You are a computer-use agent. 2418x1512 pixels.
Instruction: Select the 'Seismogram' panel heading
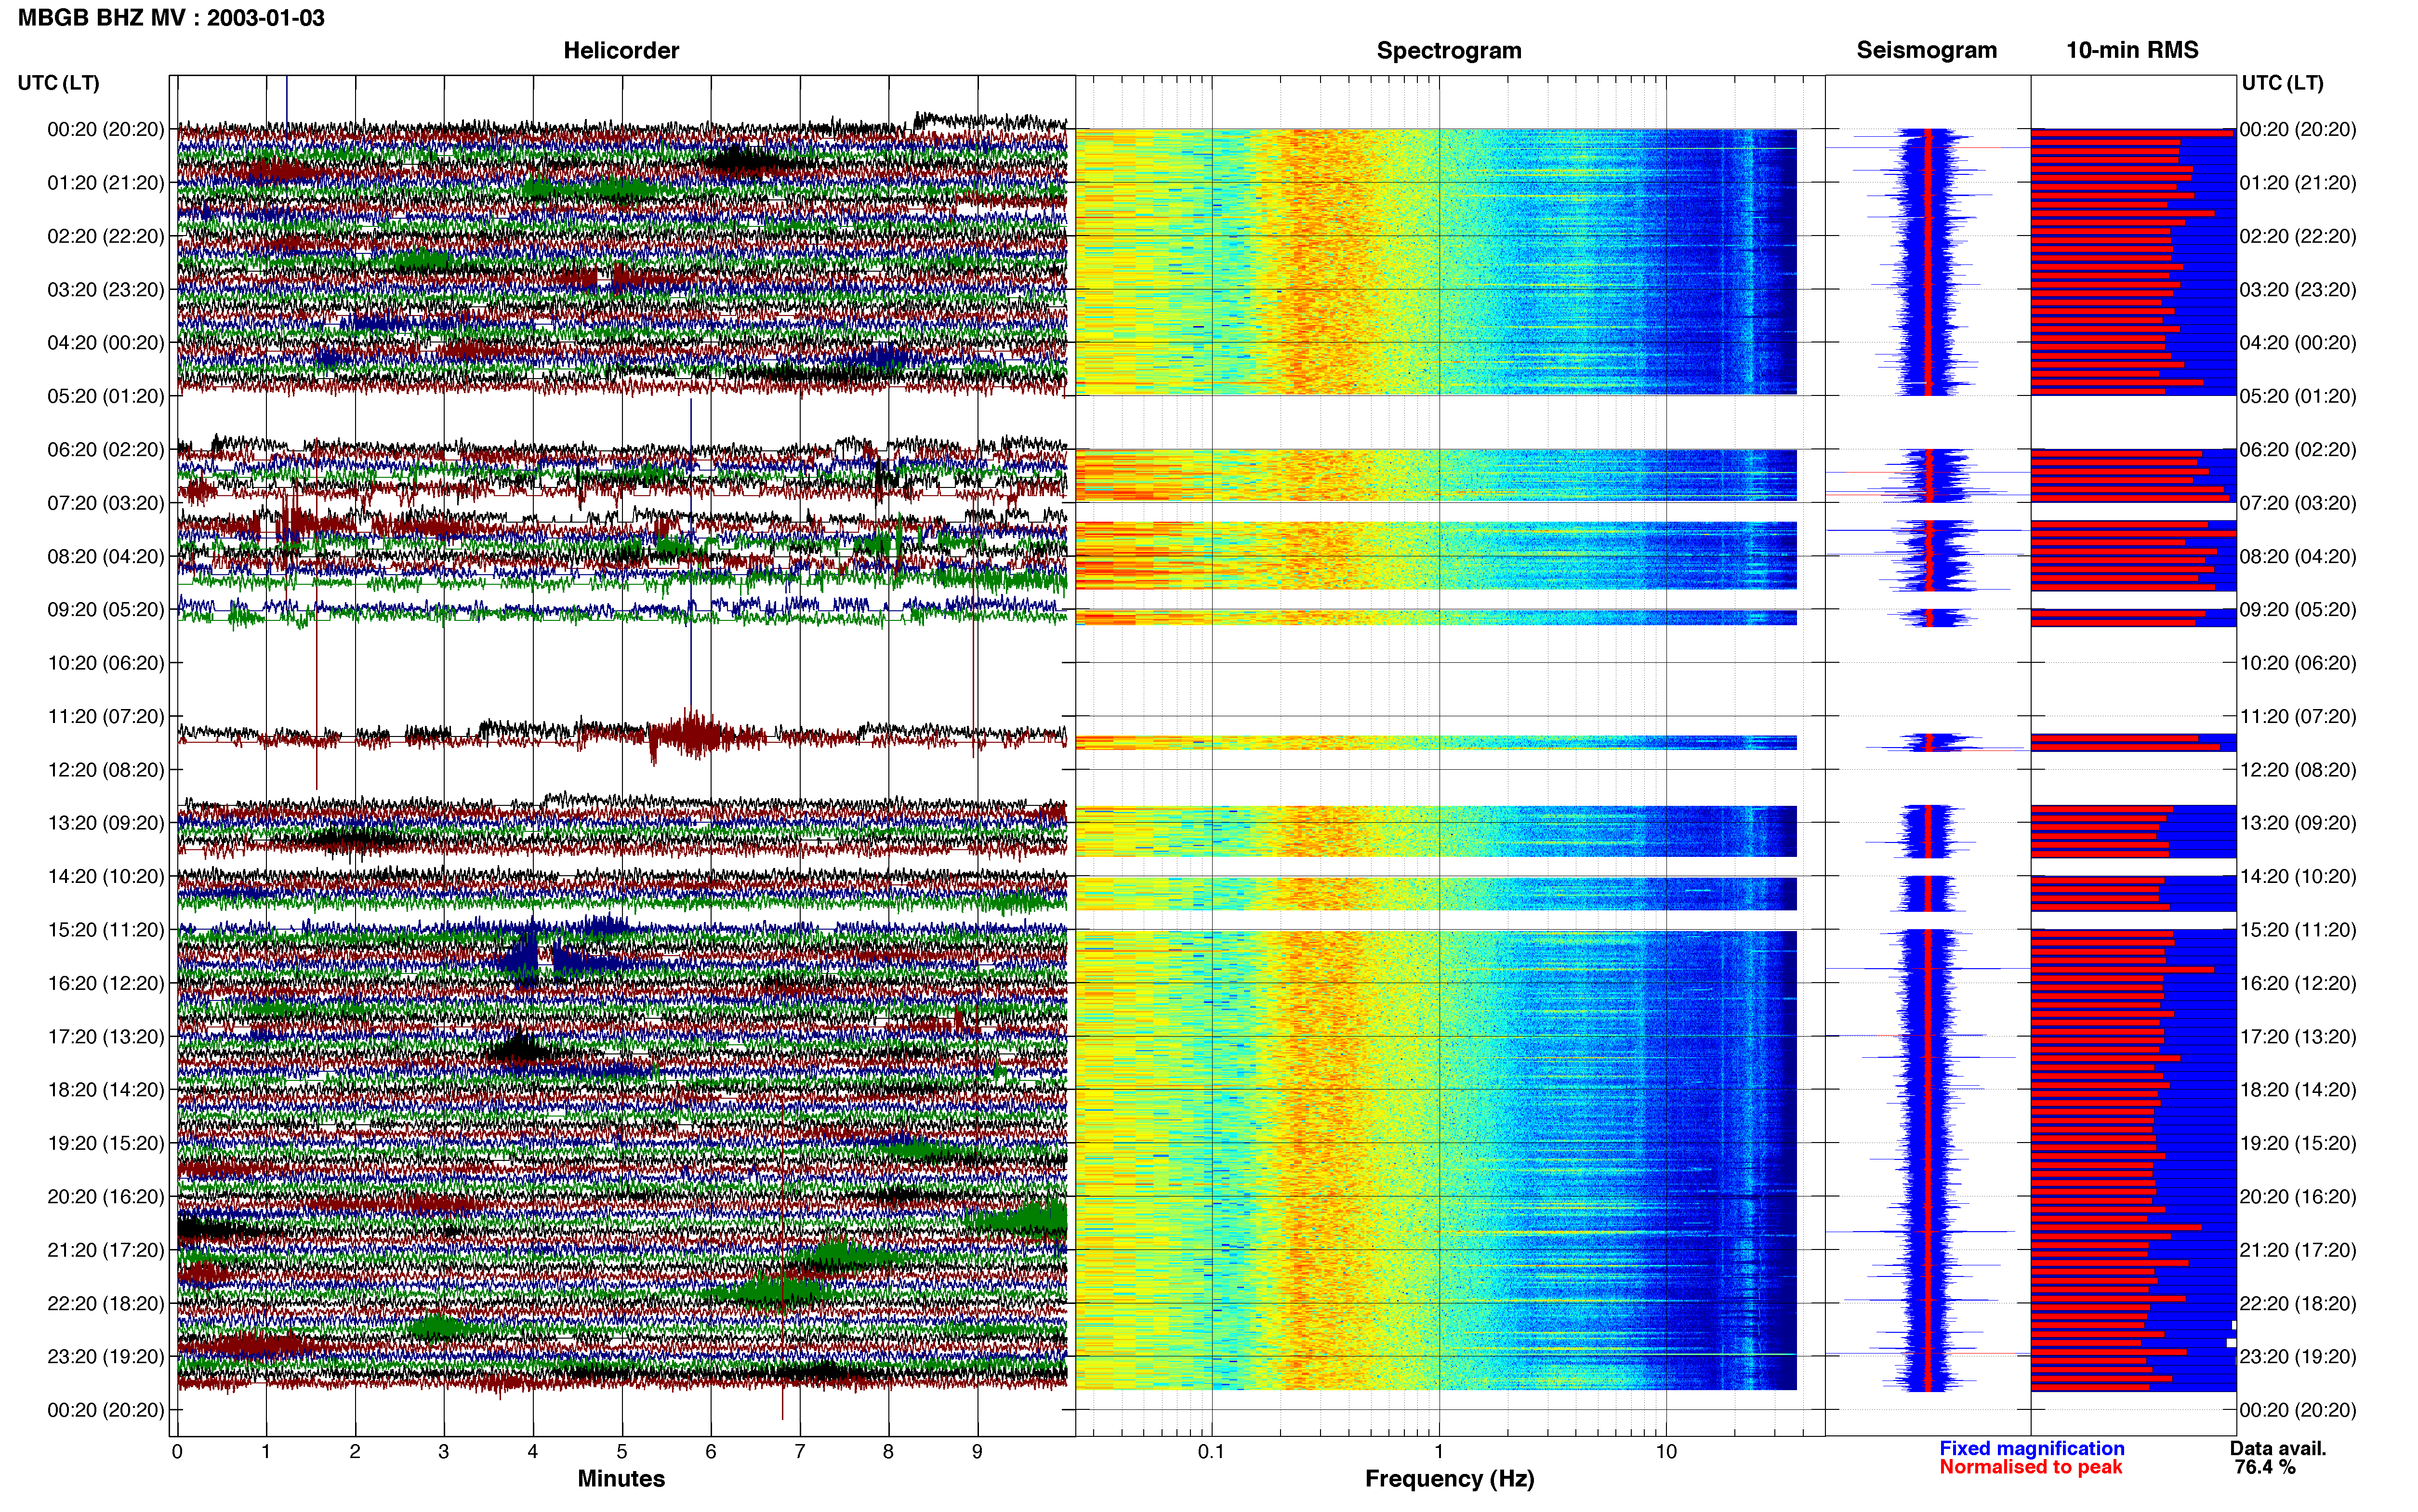1926,50
